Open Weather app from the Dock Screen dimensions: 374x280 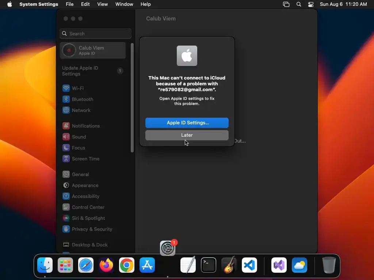click(x=299, y=265)
